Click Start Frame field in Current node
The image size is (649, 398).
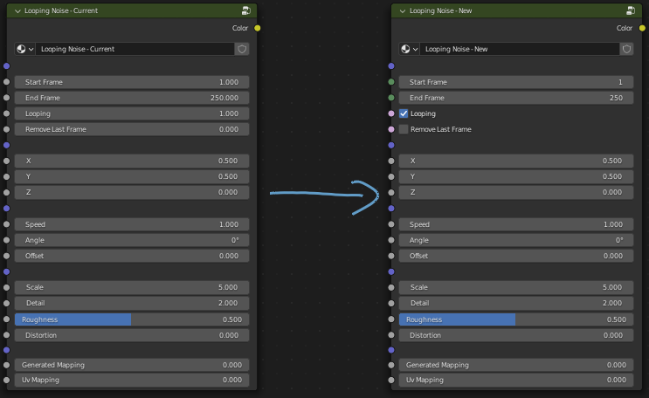[x=132, y=82]
